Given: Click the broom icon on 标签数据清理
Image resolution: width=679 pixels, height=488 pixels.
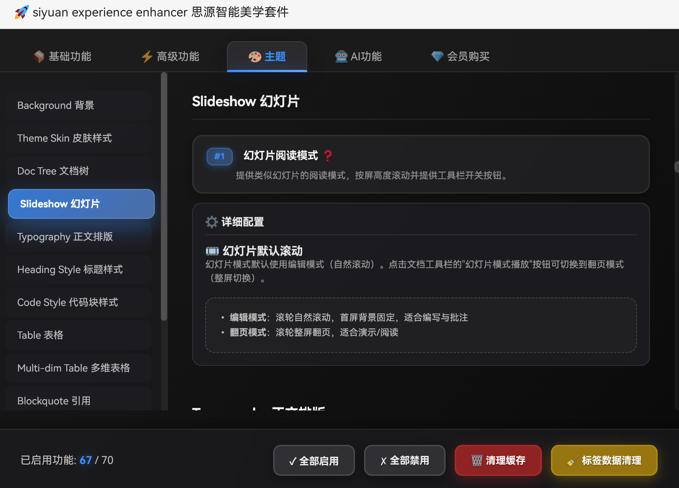Looking at the screenshot, I should coord(572,461).
